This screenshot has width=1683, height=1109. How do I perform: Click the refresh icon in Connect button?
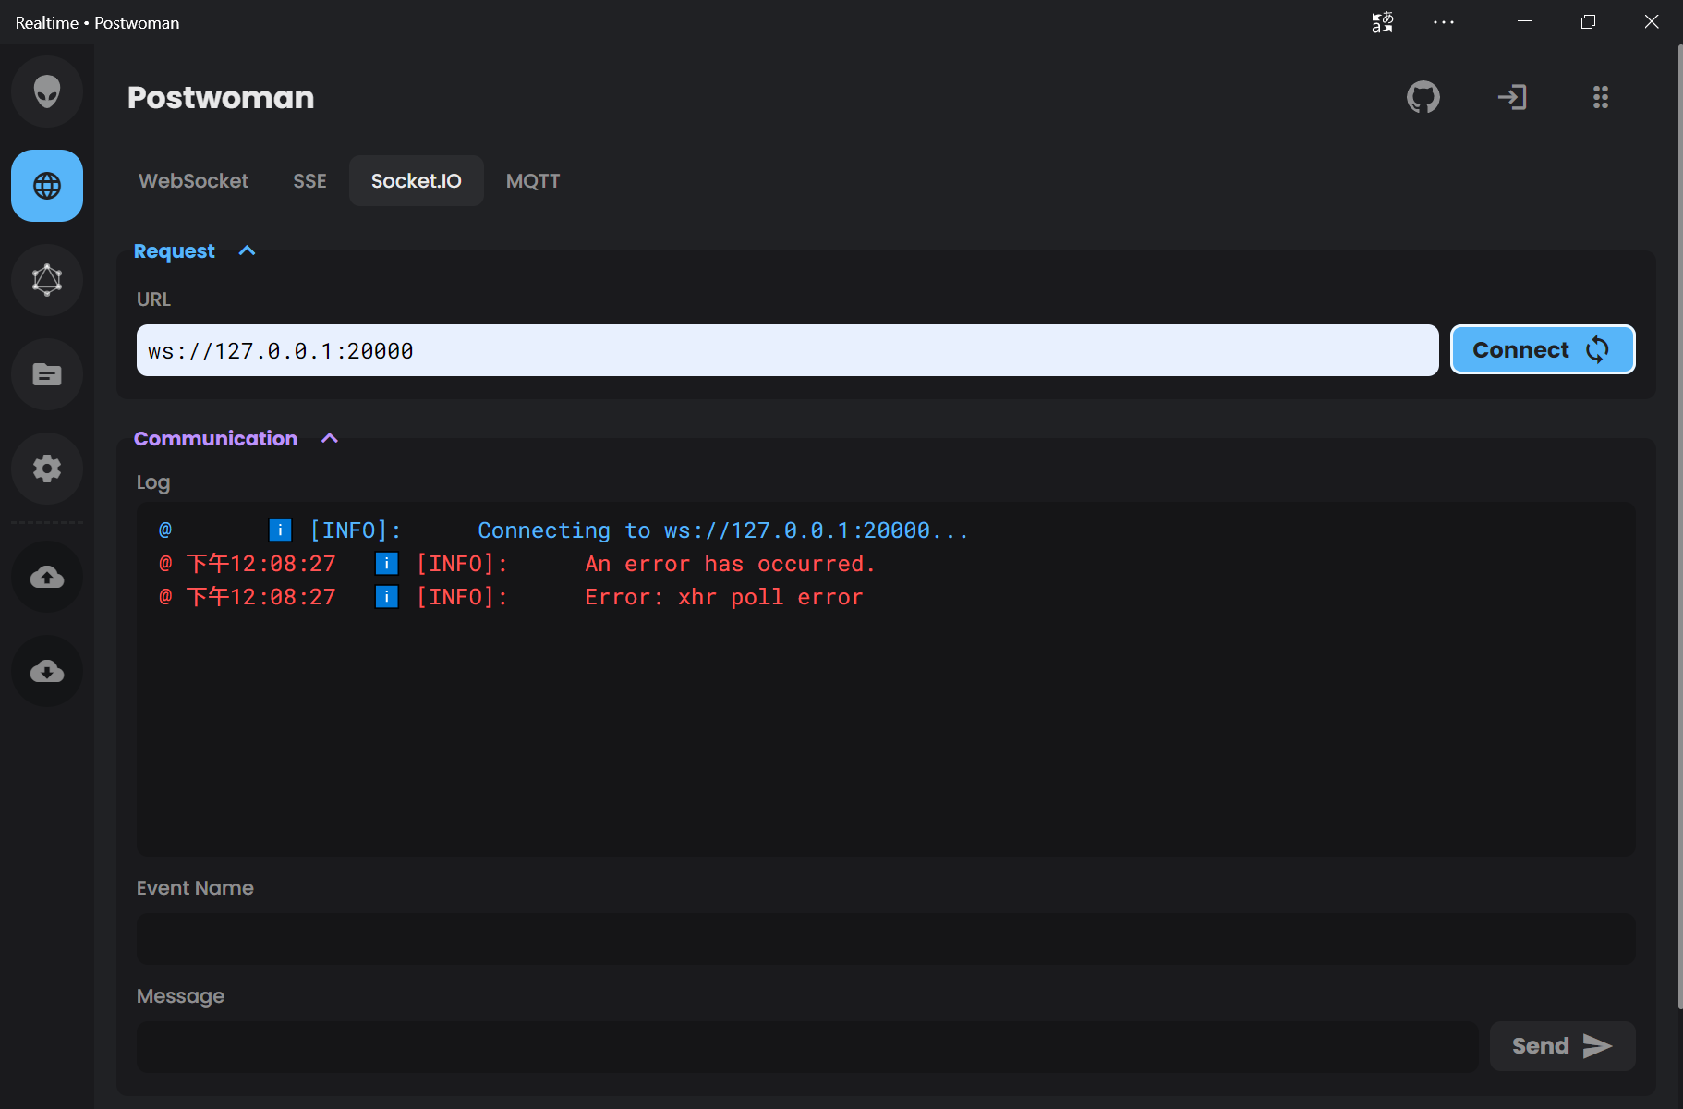click(x=1597, y=349)
